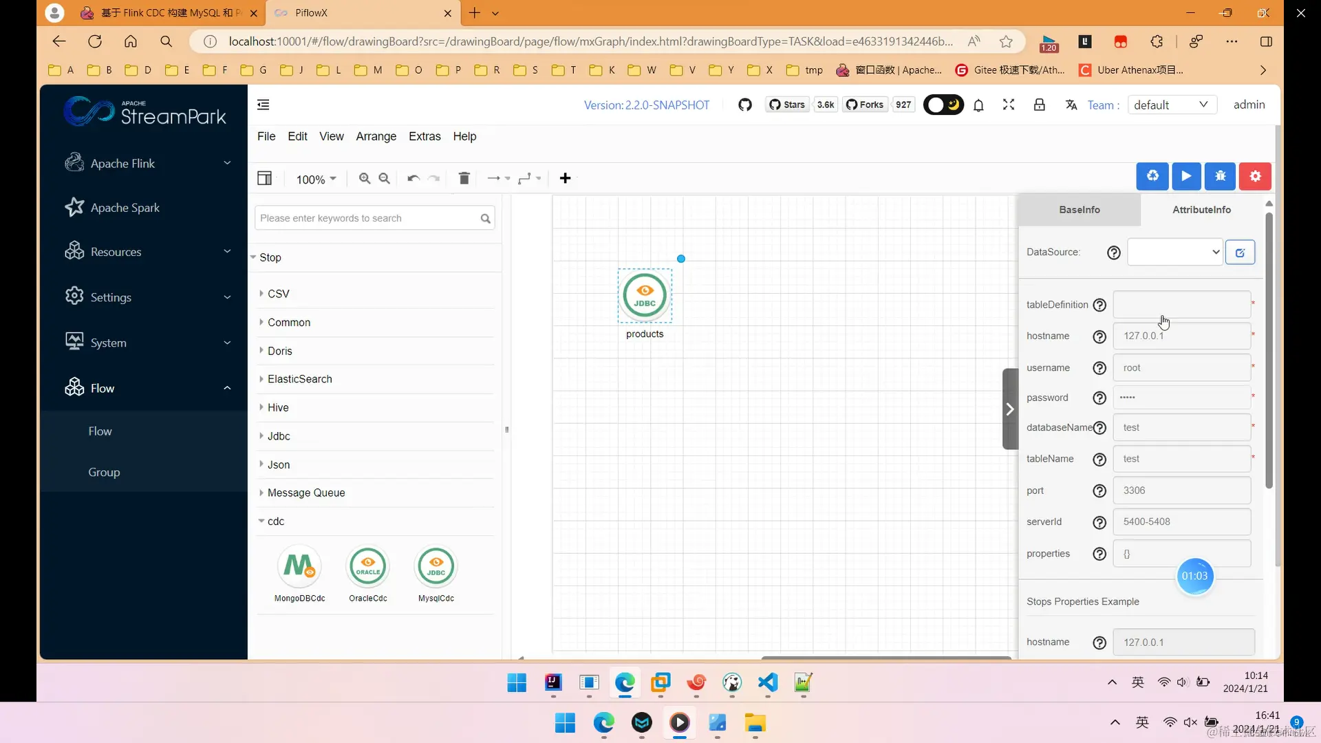Image resolution: width=1321 pixels, height=743 pixels.
Task: Open the Arrange menu
Action: coord(376,136)
